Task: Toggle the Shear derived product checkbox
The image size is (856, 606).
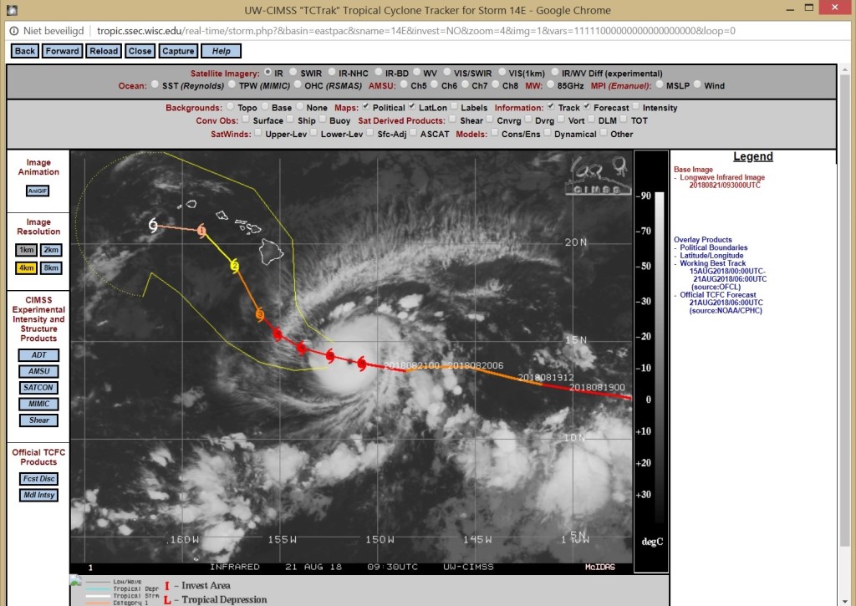Action: (454, 120)
